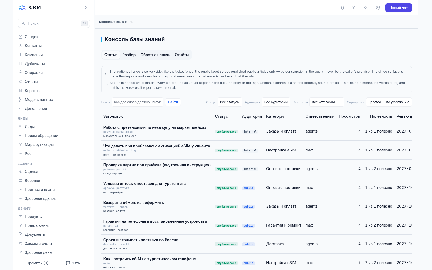Screen dimensions: 432x270
Task: Open the Сортировка dropdown
Action: (389, 102)
